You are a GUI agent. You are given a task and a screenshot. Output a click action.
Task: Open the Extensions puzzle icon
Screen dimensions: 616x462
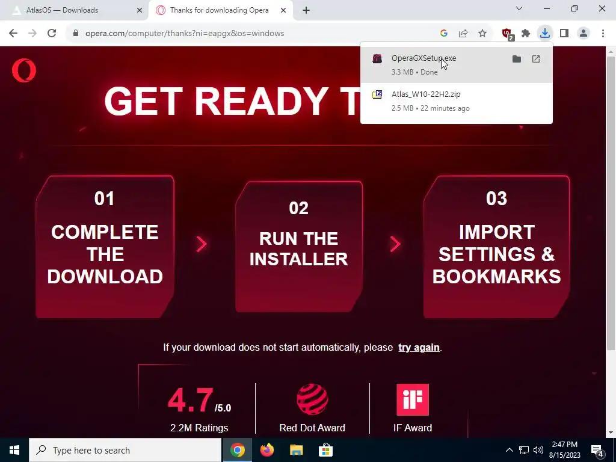pyautogui.click(x=526, y=34)
